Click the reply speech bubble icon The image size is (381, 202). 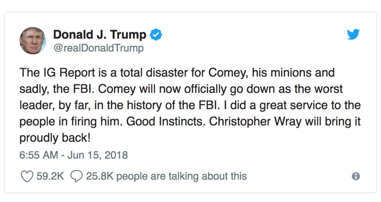tap(77, 176)
